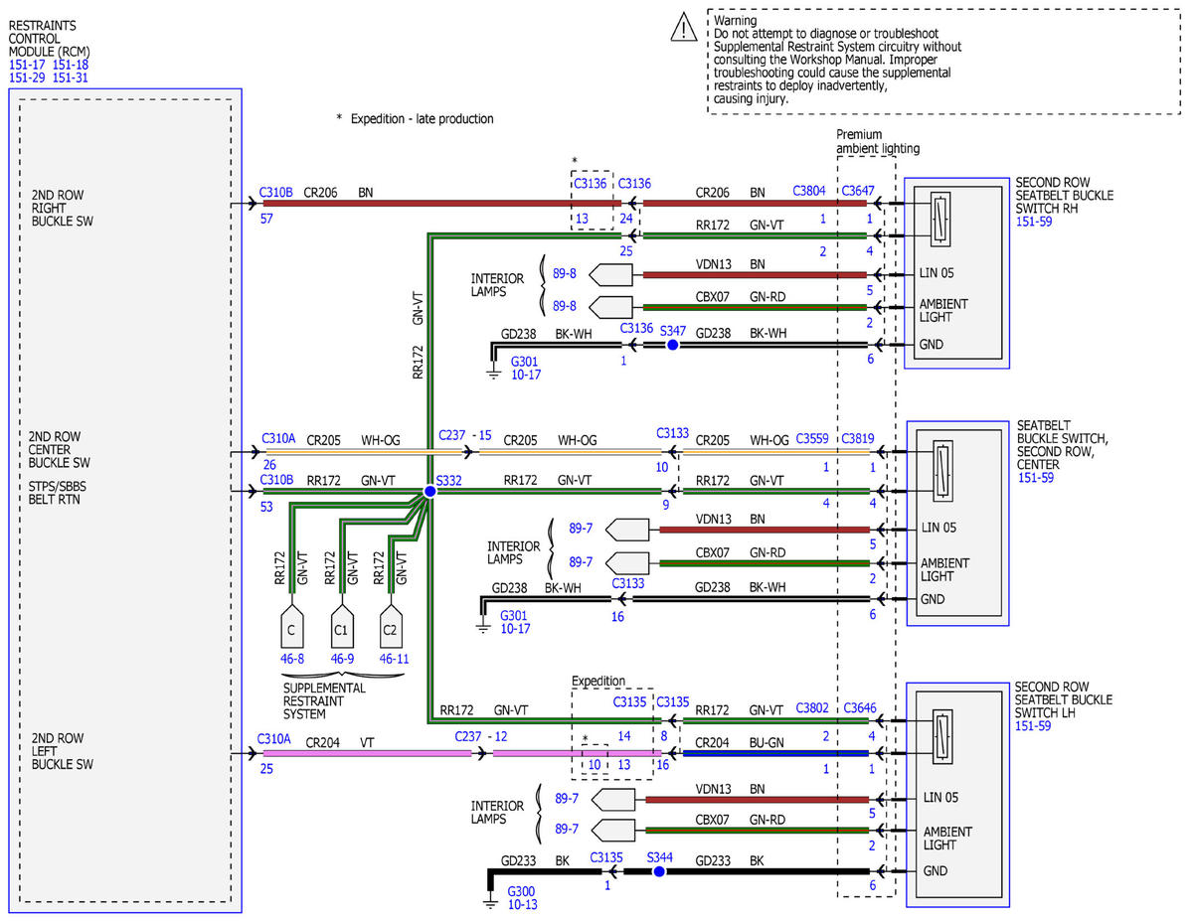
Task: Click the pink CR204 VT wire
Action: pyautogui.click(x=462, y=754)
